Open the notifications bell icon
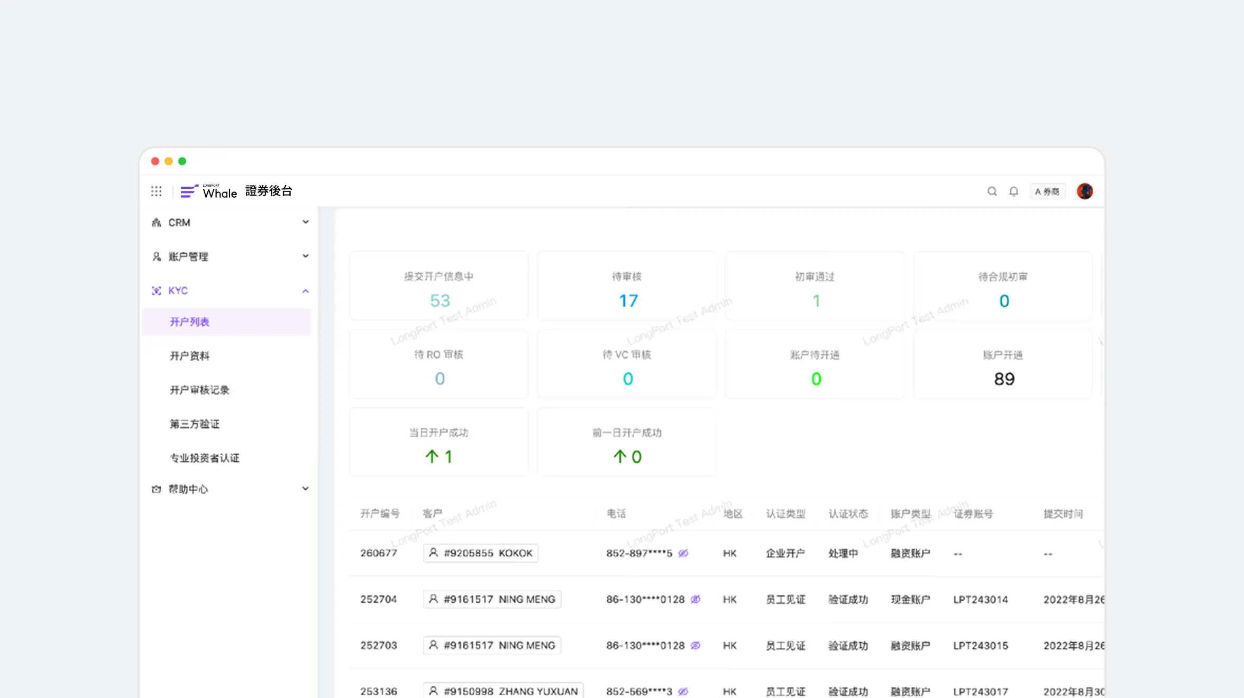Screen dimensions: 1244x698 coord(1013,191)
